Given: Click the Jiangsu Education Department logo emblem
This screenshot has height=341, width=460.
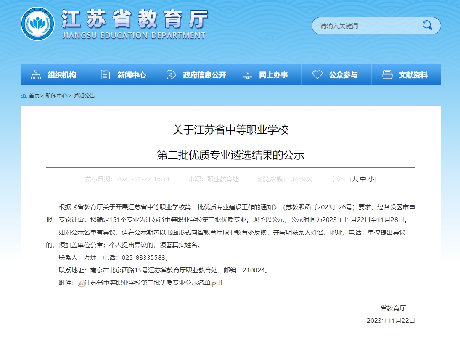Looking at the screenshot, I should point(37,24).
